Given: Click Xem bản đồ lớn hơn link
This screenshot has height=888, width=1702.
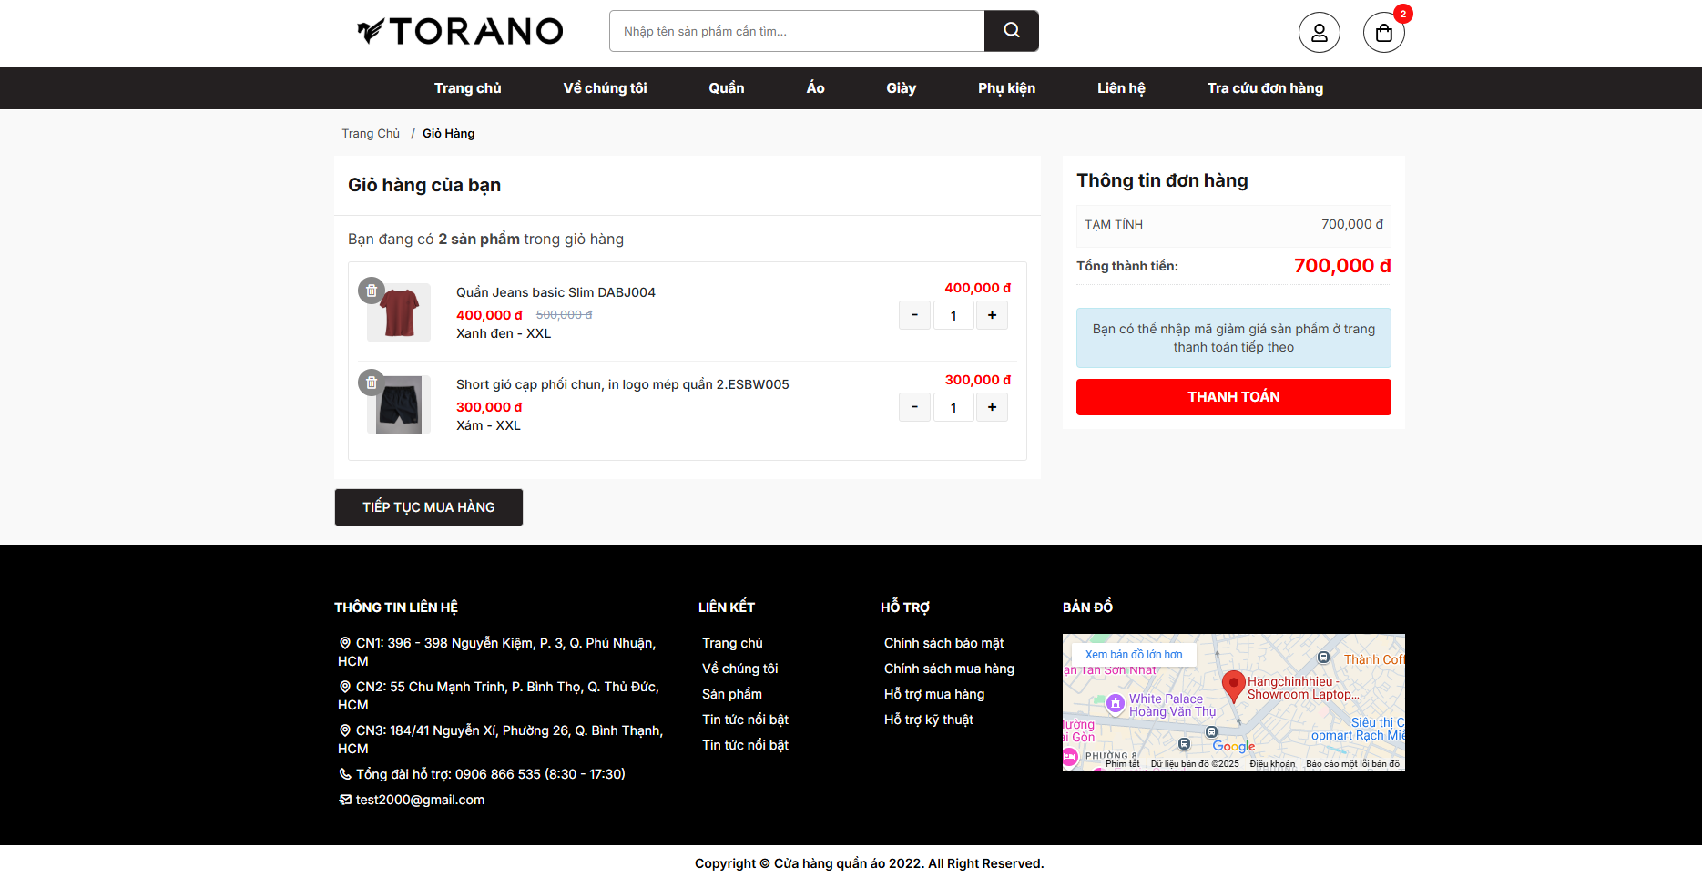Looking at the screenshot, I should tap(1133, 655).
